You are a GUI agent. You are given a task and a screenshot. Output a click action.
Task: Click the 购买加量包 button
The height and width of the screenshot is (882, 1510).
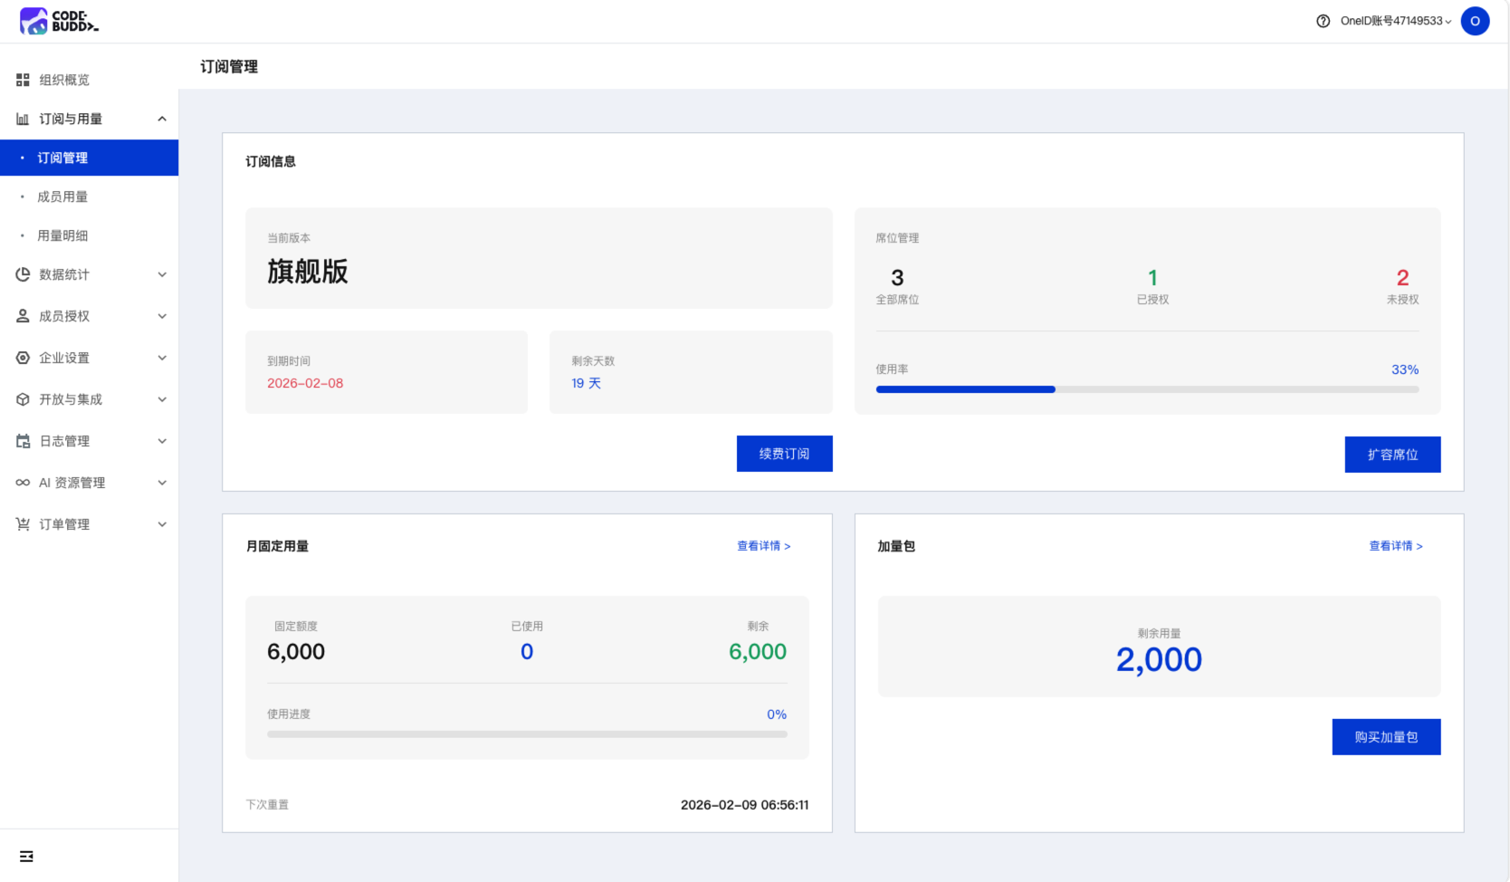(x=1386, y=737)
